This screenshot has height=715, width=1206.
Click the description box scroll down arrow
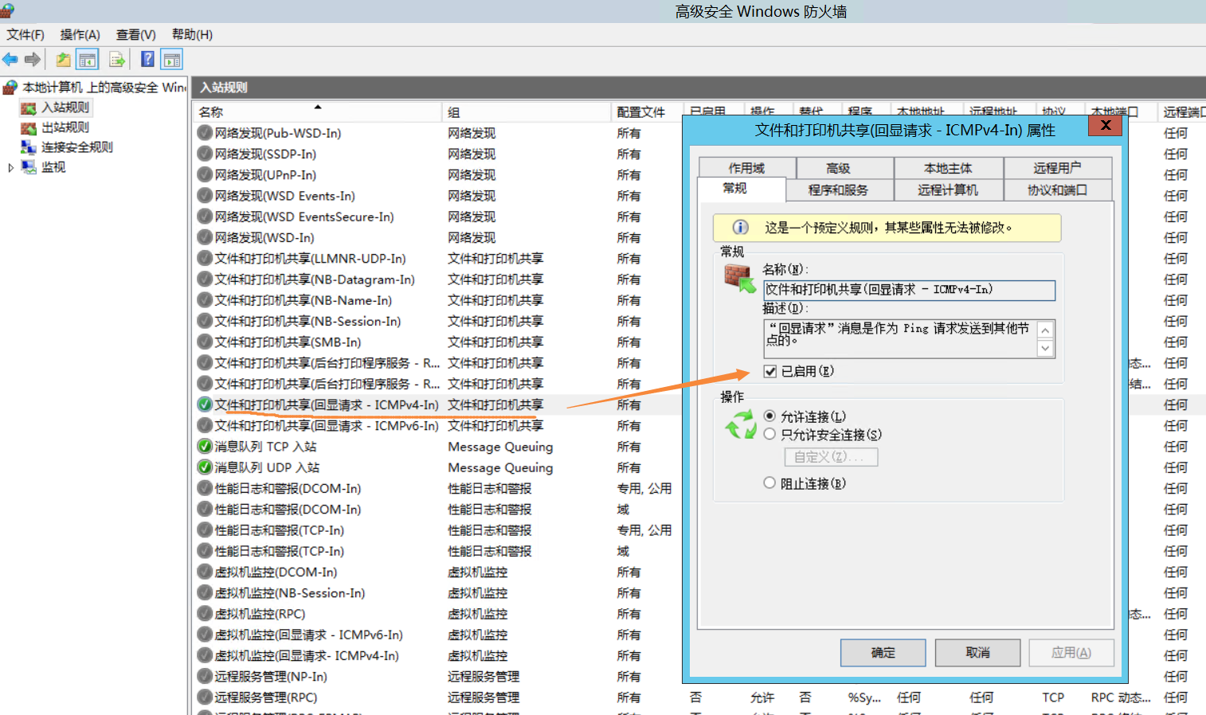[1046, 348]
